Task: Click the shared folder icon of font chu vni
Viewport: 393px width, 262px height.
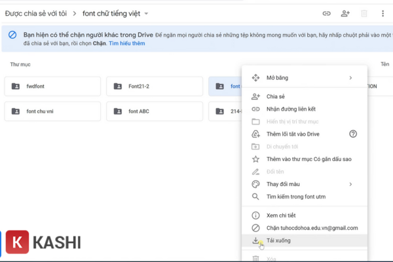Action: click(x=16, y=111)
